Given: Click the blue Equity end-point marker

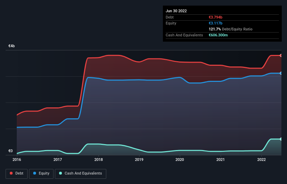Looking at the screenshot, I should tap(281, 73).
